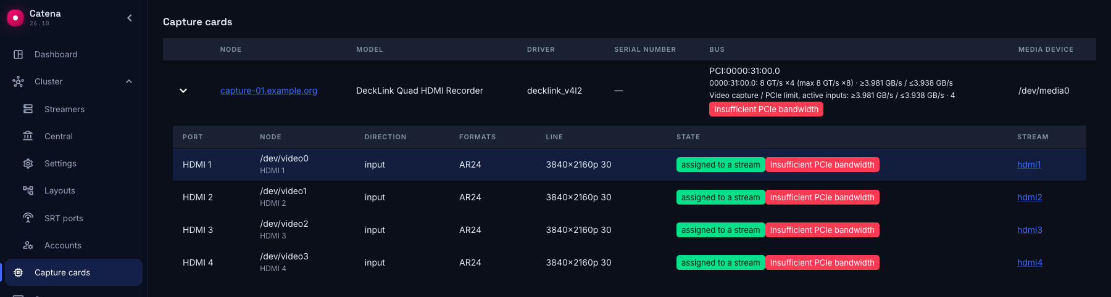Click the /dev/video2 node cell
Viewport: 1111px width, 297px height.
[x=284, y=224]
